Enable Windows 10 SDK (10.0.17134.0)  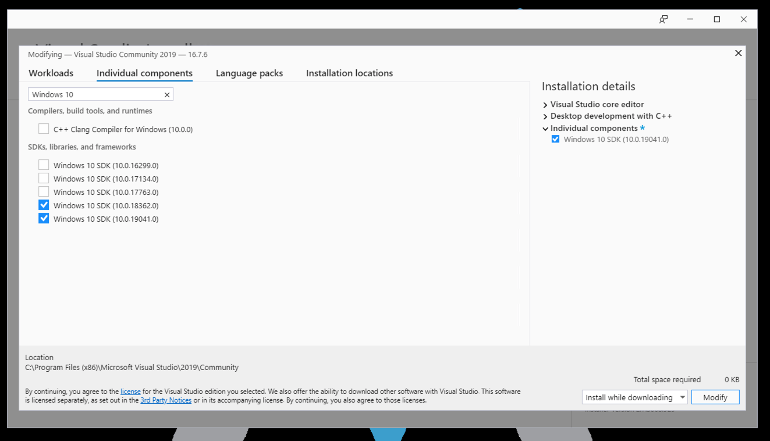[x=44, y=178]
